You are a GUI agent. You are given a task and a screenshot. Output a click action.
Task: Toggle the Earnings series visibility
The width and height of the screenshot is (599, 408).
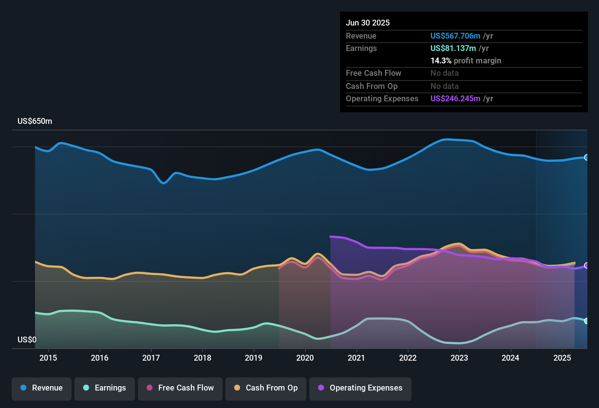pos(104,388)
